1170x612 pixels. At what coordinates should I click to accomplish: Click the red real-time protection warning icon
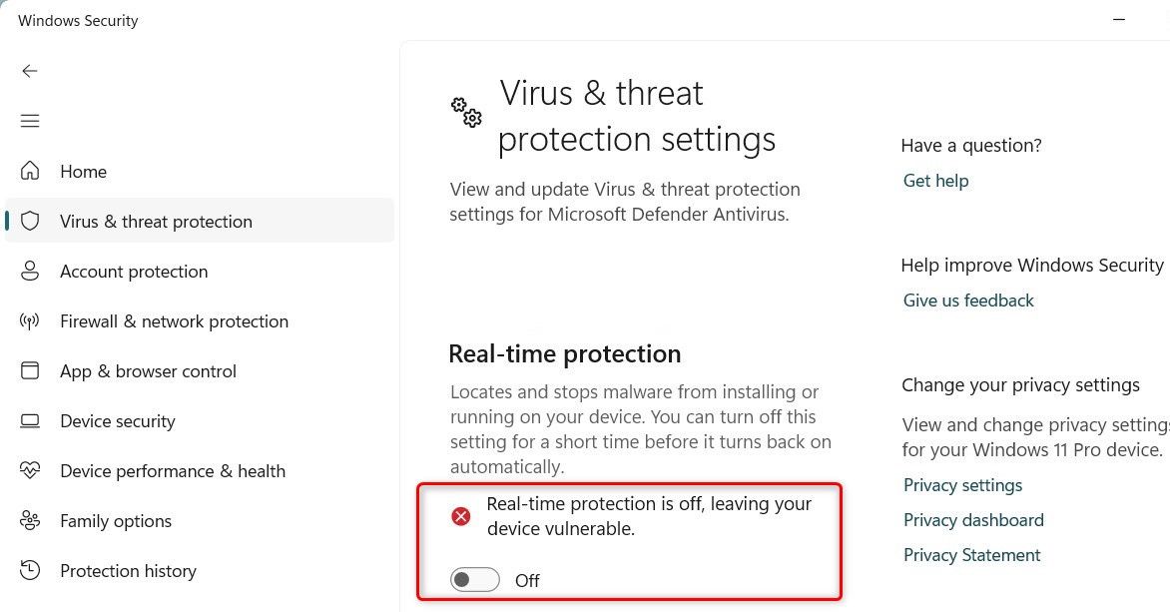461,516
